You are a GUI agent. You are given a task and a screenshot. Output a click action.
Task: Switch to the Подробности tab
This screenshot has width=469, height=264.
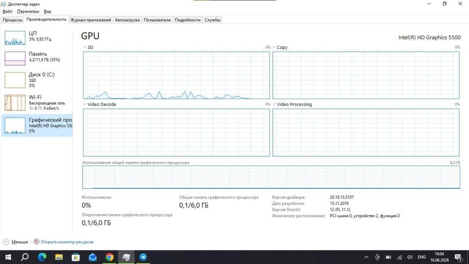[x=188, y=20]
